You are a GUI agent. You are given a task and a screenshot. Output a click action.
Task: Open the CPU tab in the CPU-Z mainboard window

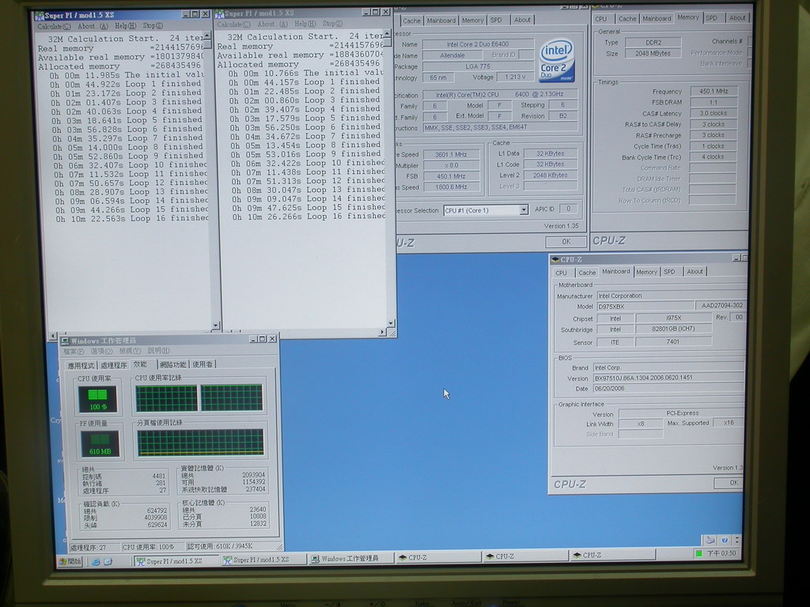(562, 273)
